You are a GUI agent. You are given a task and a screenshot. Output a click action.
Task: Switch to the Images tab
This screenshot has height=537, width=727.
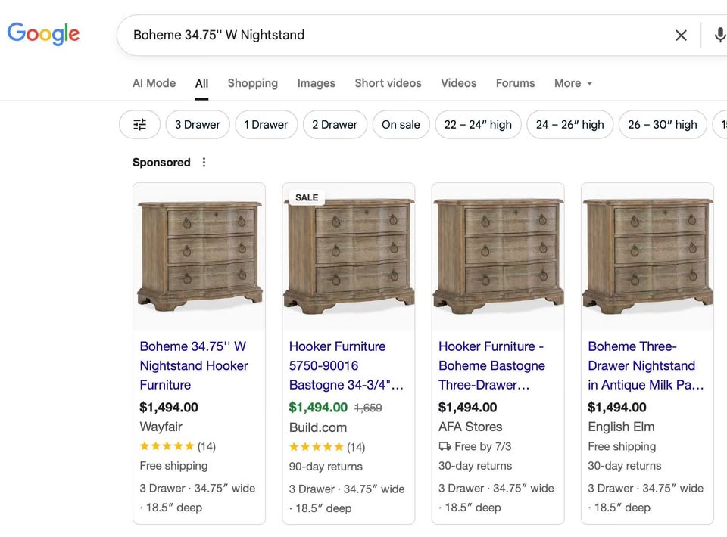[x=317, y=83]
